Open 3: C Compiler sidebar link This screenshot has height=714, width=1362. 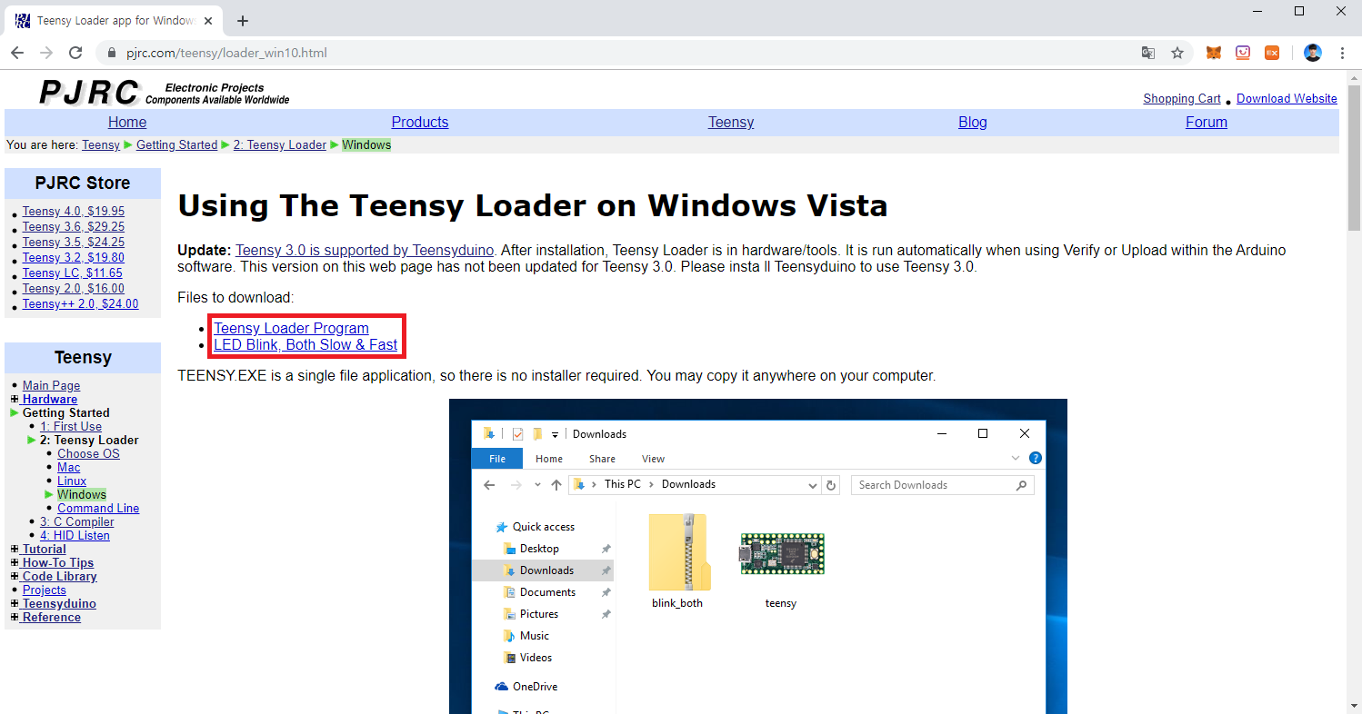[77, 521]
